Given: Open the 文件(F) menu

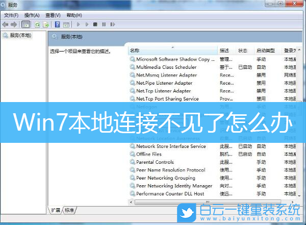Looking at the screenshot, I should (x=11, y=15).
